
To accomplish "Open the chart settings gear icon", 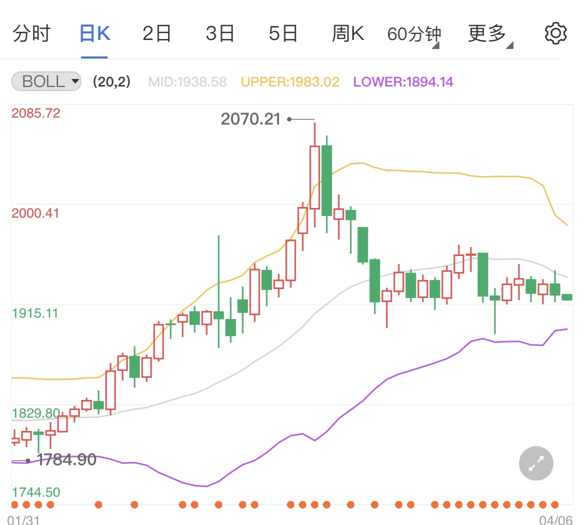I will pos(555,33).
